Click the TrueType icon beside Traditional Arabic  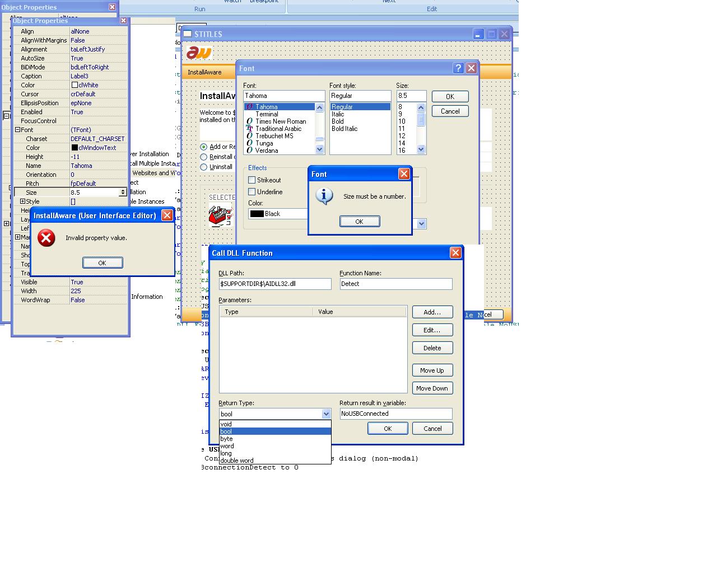[250, 129]
